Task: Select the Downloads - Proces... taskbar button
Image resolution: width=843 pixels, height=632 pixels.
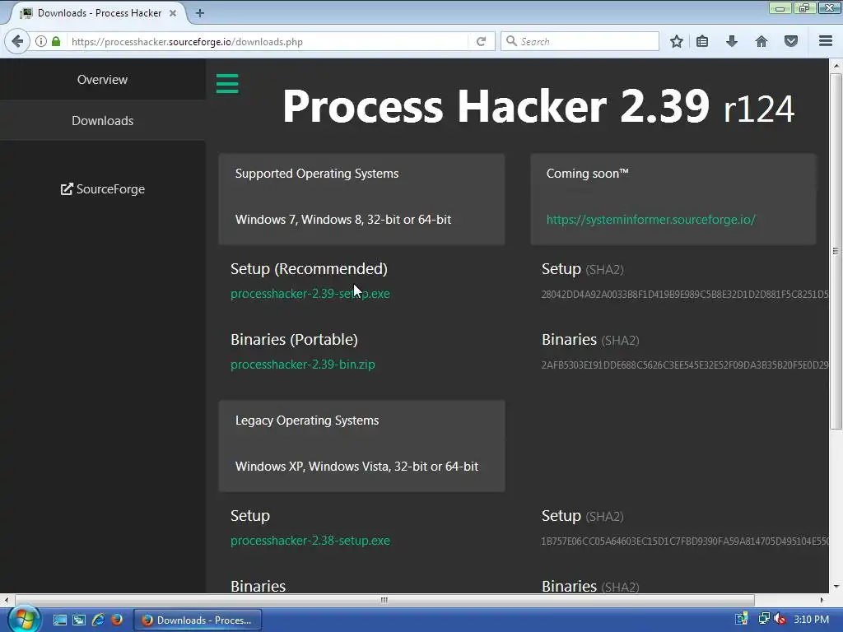Action: 198,620
